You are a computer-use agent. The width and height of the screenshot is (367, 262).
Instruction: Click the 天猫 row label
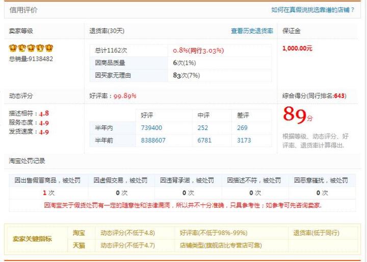79,245
